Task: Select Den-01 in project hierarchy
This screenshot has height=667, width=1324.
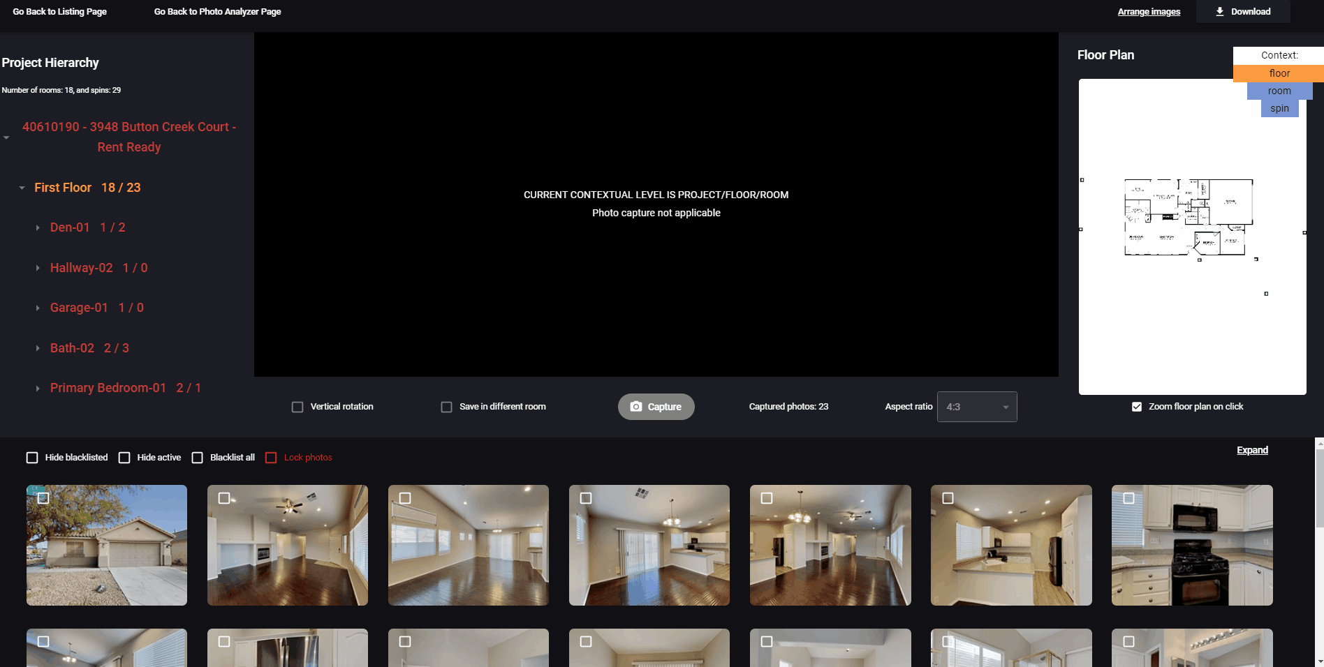Action: pyautogui.click(x=88, y=227)
